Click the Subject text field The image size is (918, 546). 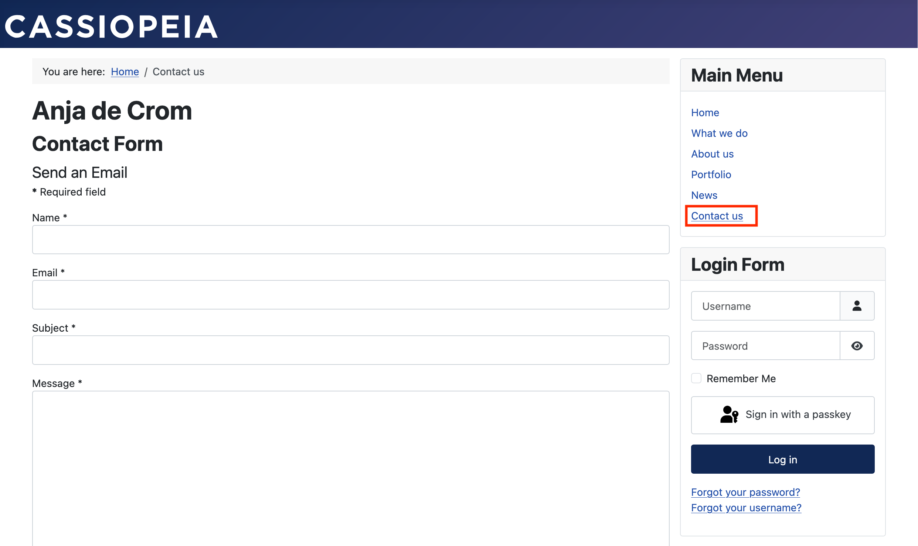[350, 350]
